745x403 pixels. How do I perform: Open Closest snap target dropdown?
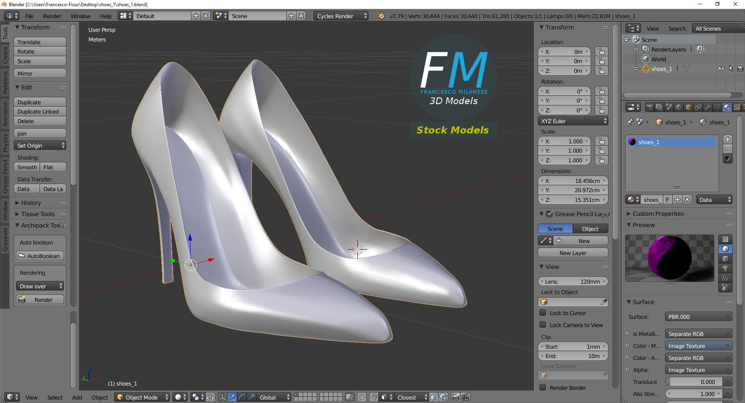412,397
